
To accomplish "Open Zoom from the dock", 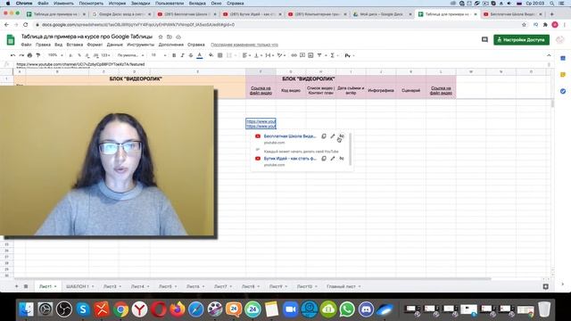I will click(290, 309).
